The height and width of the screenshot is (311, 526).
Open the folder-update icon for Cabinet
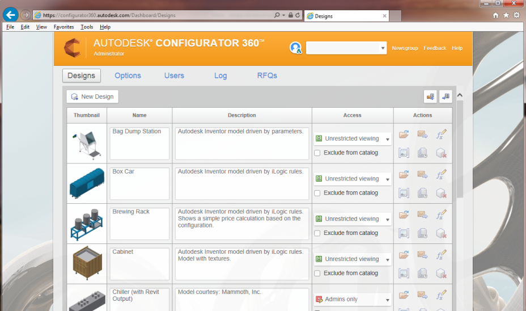tap(404, 255)
